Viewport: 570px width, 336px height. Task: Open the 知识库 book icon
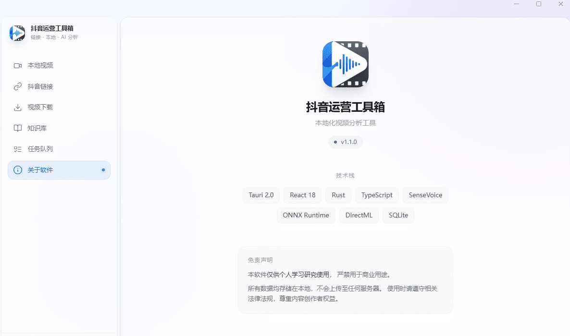pyautogui.click(x=17, y=128)
